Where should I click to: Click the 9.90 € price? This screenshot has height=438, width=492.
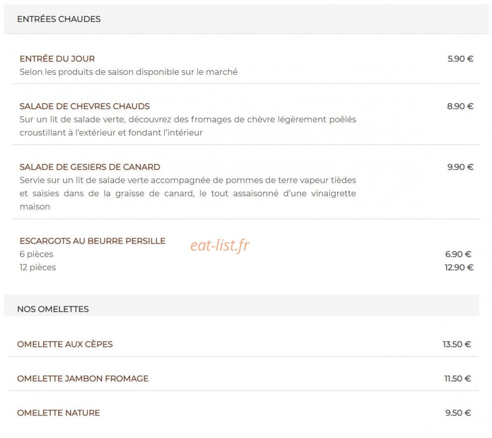[x=460, y=167]
